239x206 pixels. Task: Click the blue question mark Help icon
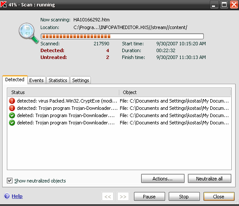[7, 196]
